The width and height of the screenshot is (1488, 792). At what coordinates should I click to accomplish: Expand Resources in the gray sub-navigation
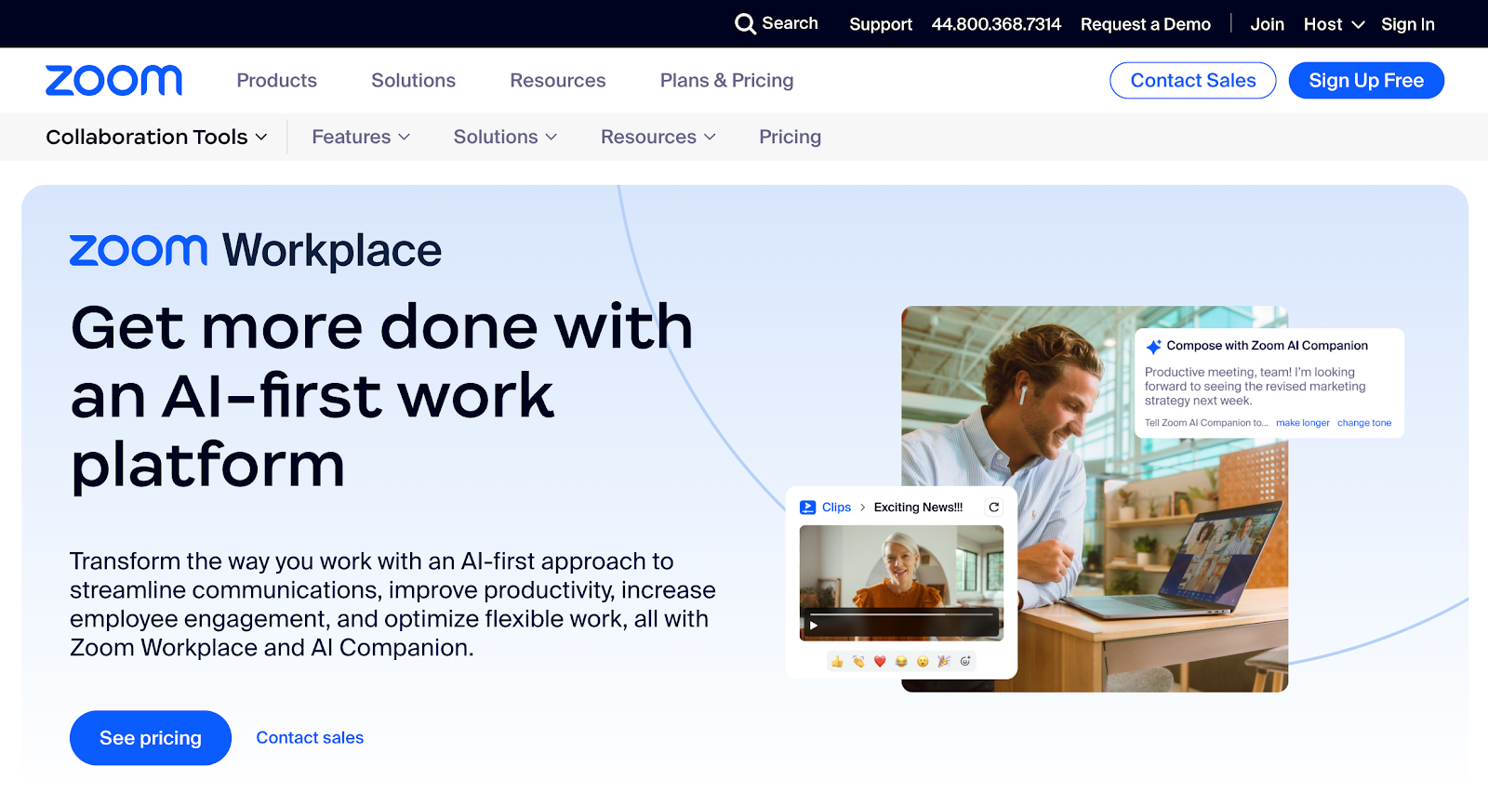click(x=658, y=137)
